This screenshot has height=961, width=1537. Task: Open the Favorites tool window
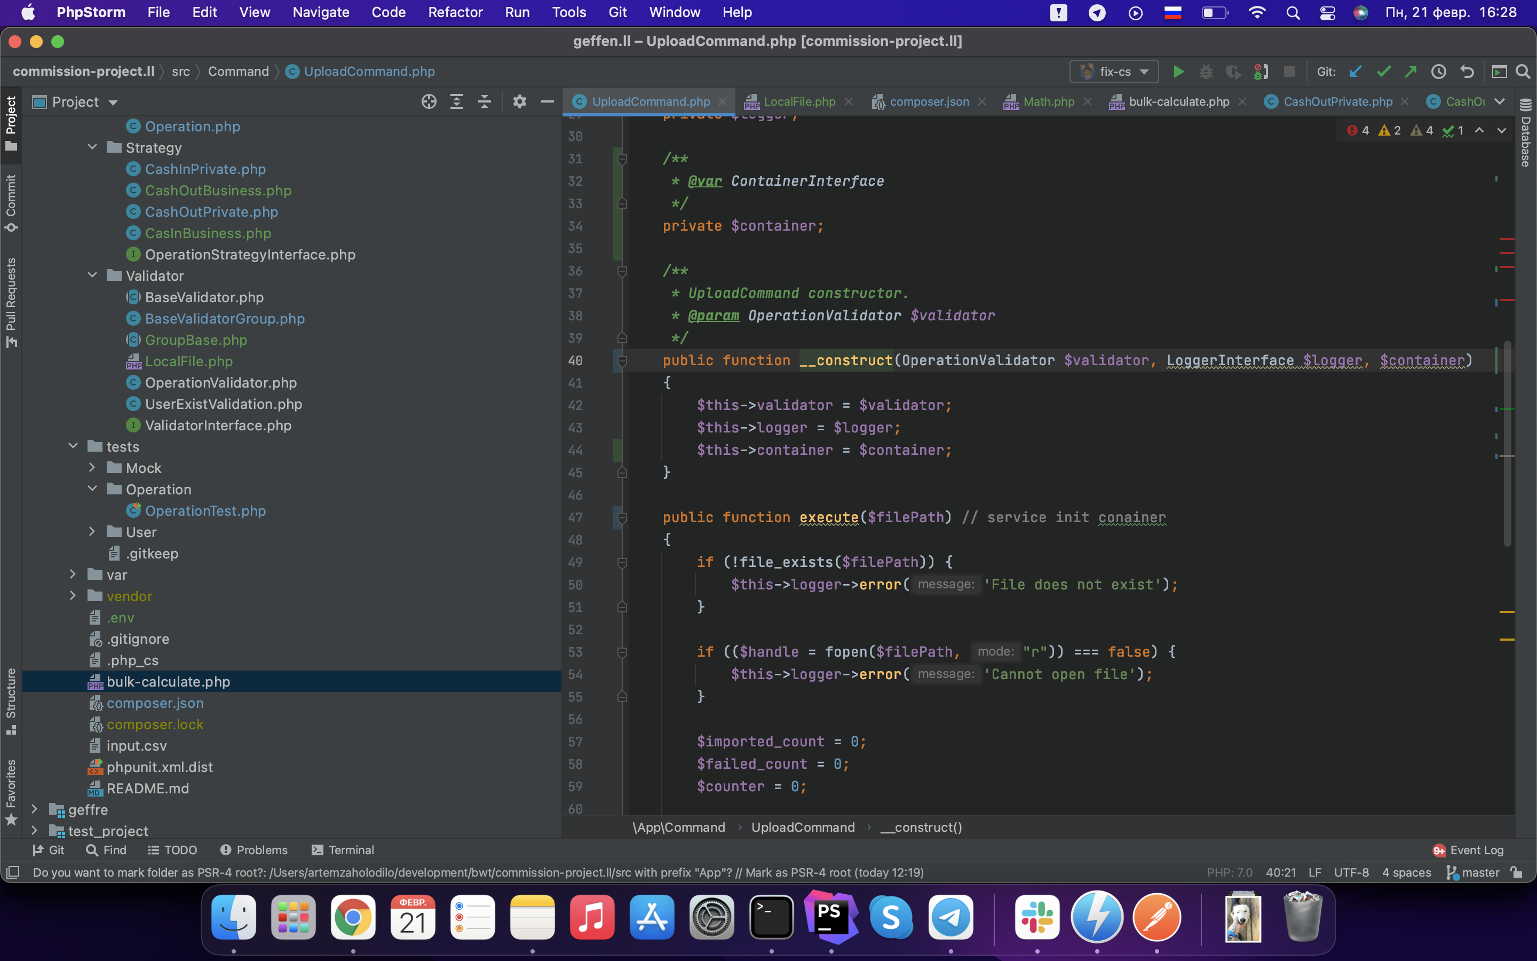(x=11, y=792)
